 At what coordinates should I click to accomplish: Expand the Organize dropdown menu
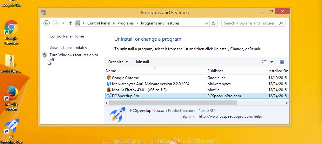(118, 62)
